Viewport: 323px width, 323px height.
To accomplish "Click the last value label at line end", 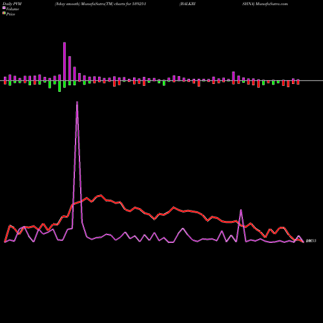I will pos(311,241).
